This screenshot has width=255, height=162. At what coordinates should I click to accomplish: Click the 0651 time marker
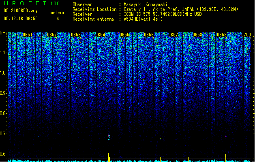[28, 35]
